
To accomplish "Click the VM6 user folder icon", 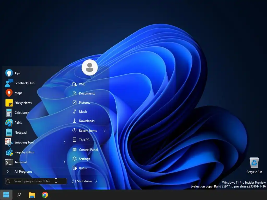I will pyautogui.click(x=74, y=84).
